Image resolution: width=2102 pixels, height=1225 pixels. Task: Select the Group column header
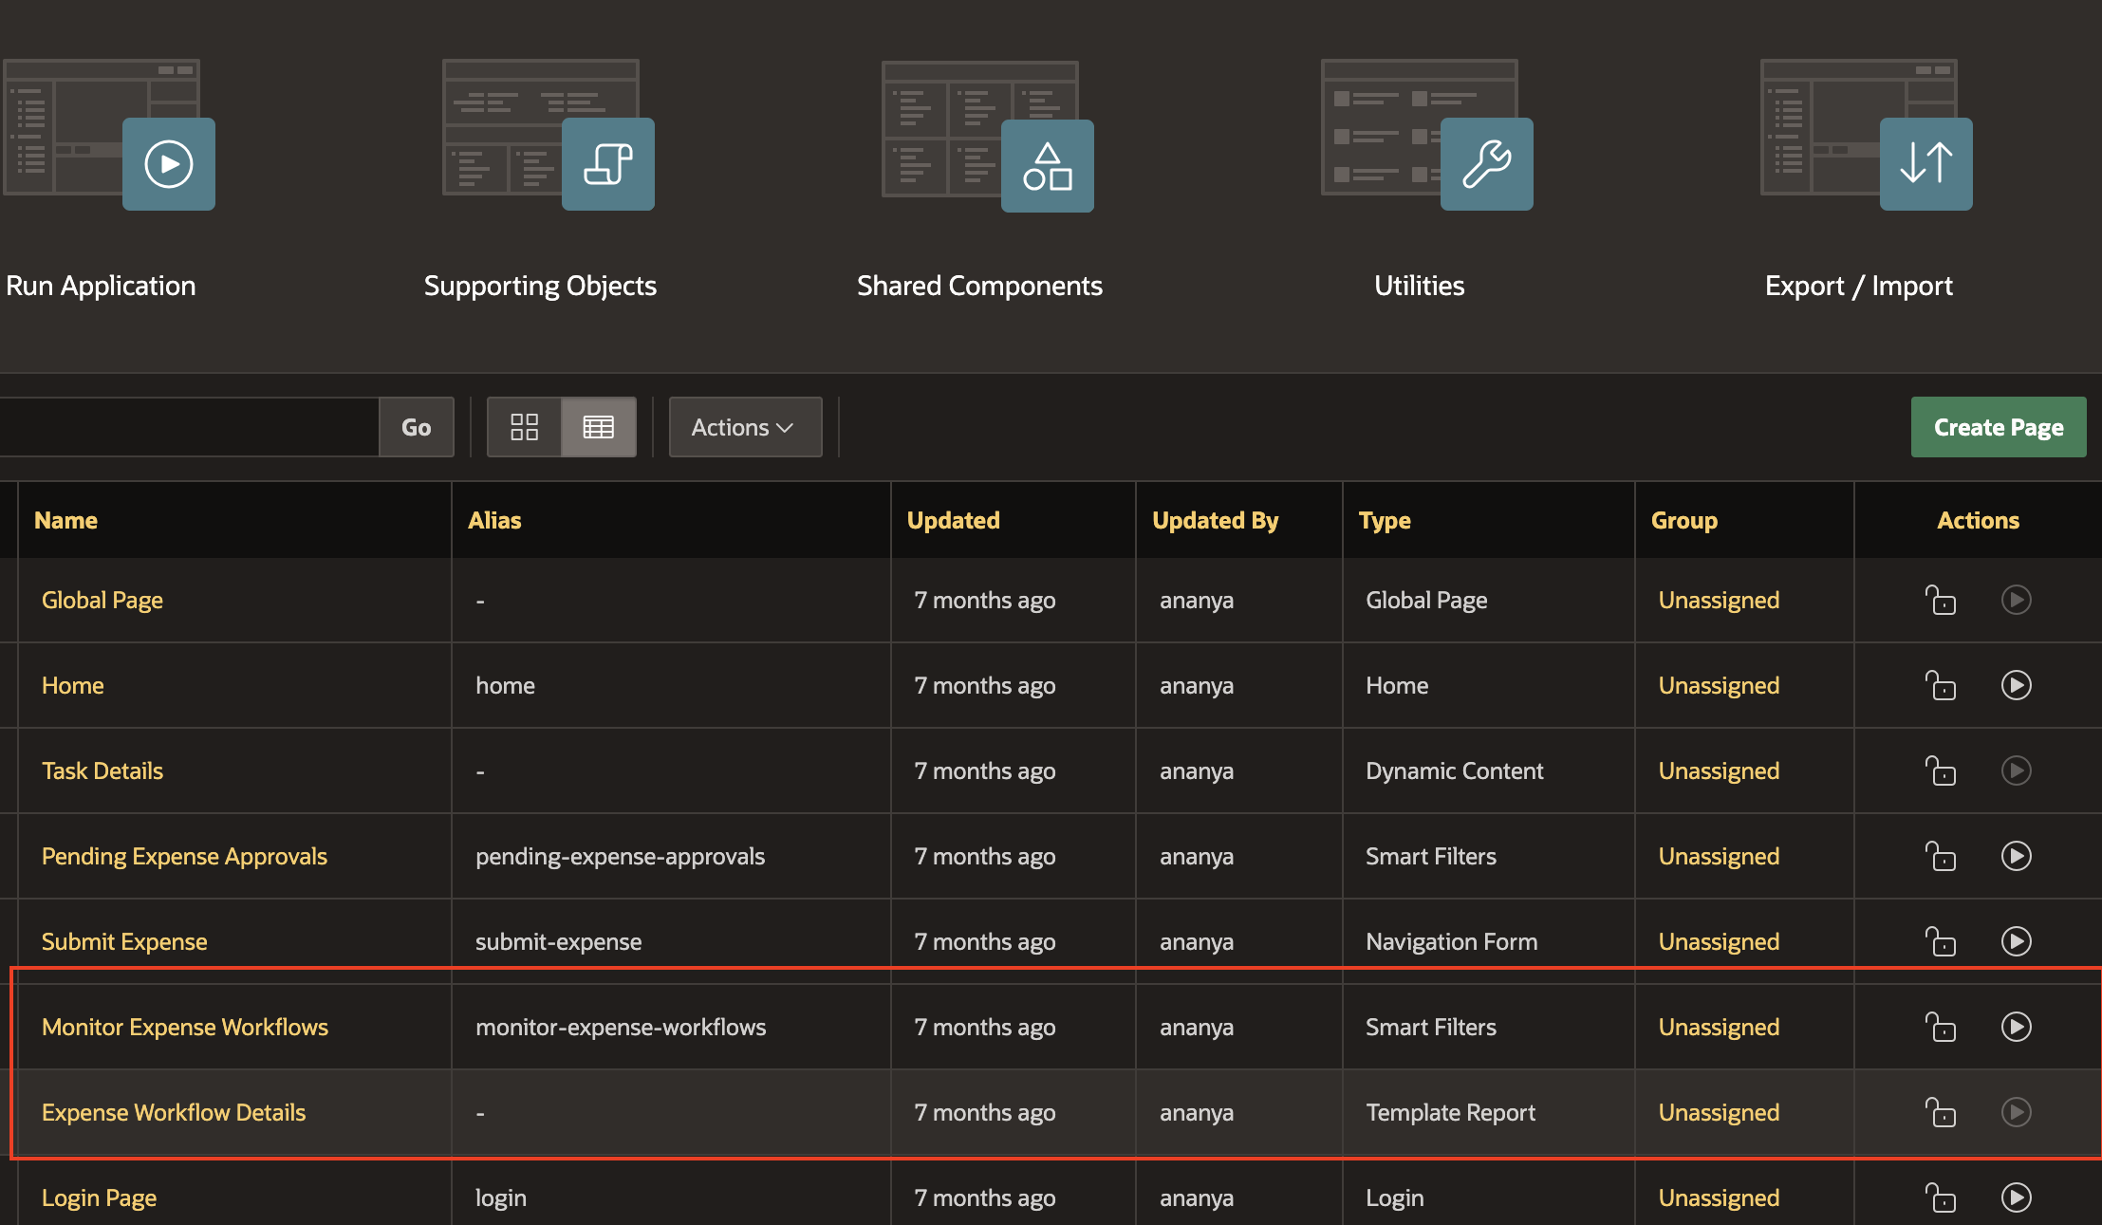pos(1685,520)
